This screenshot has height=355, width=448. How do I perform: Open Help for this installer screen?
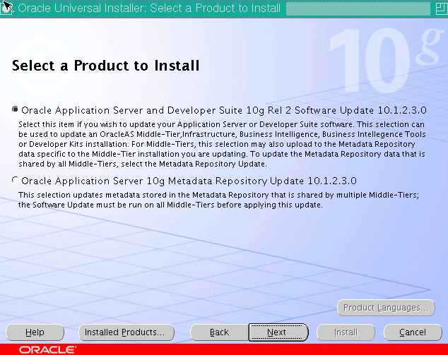click(x=35, y=332)
